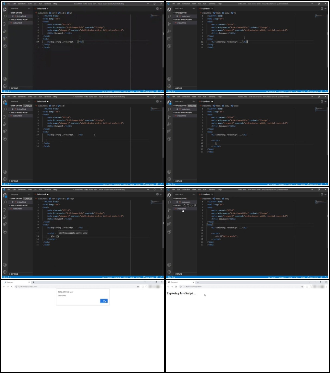Open File menu in top-left VS Code window
330x373 pixels.
point(9,4)
